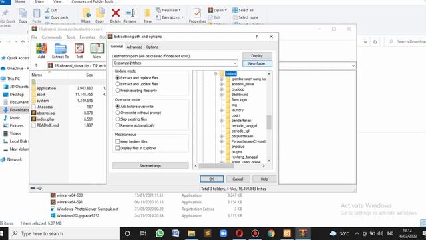The height and width of the screenshot is (240, 426).
Task: Expand the perpustakaan tree folder
Action: click(222, 136)
